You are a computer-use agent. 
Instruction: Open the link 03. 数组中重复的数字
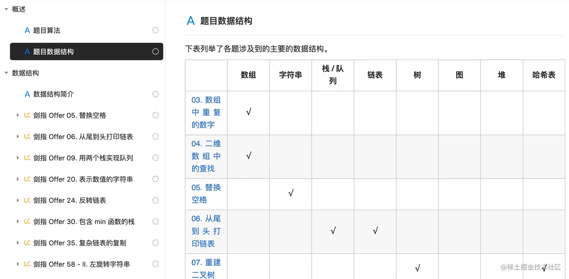pyautogui.click(x=206, y=112)
